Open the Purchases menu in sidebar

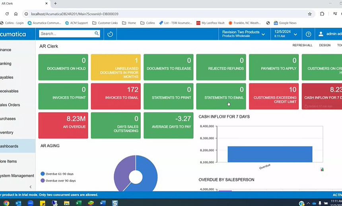pos(17,118)
